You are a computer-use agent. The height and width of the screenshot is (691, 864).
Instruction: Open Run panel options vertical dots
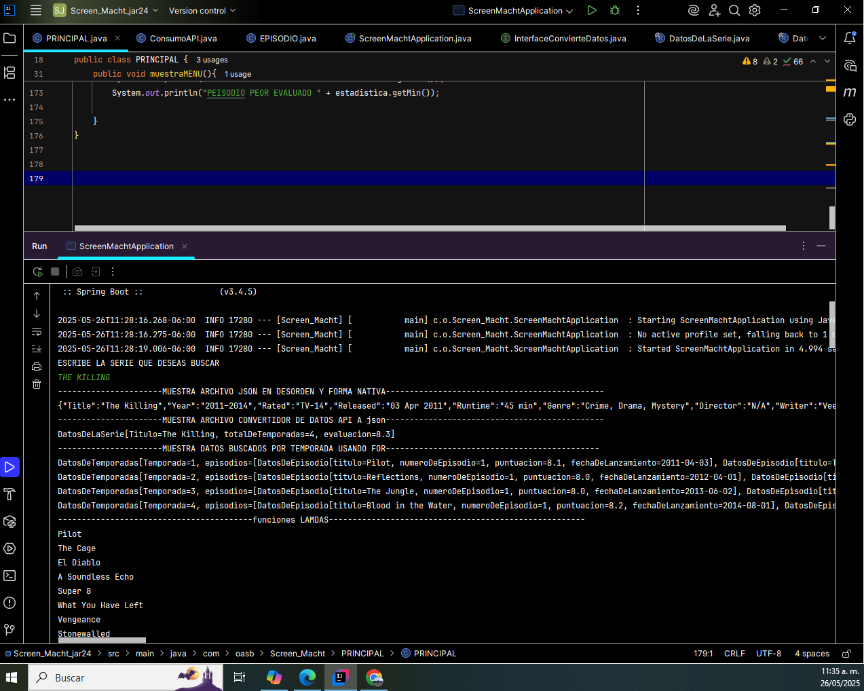click(x=804, y=246)
